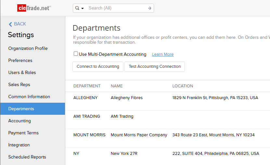Select Departments in the sidebar
This screenshot has height=165, width=270.
pyautogui.click(x=33, y=109)
